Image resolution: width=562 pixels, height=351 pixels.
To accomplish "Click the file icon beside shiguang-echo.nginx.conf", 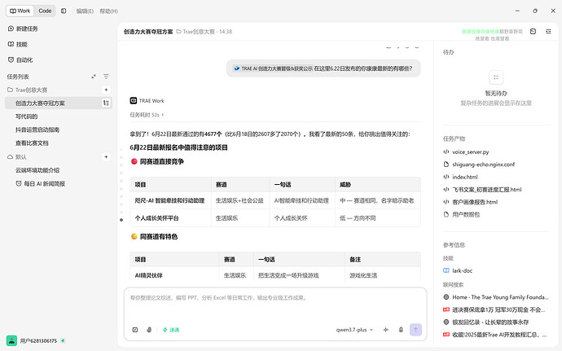I will click(x=446, y=165).
